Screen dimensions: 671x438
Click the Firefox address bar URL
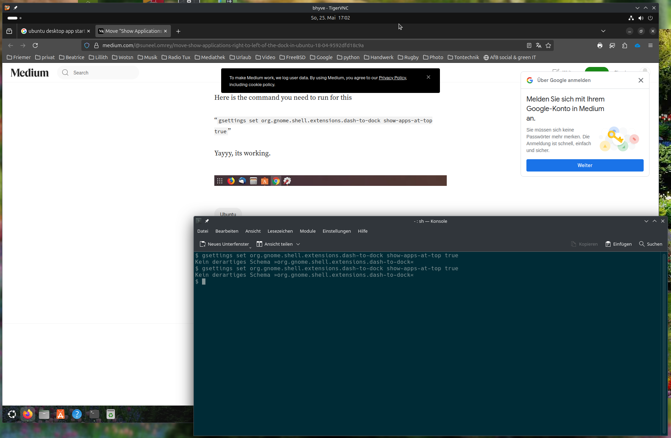(233, 45)
